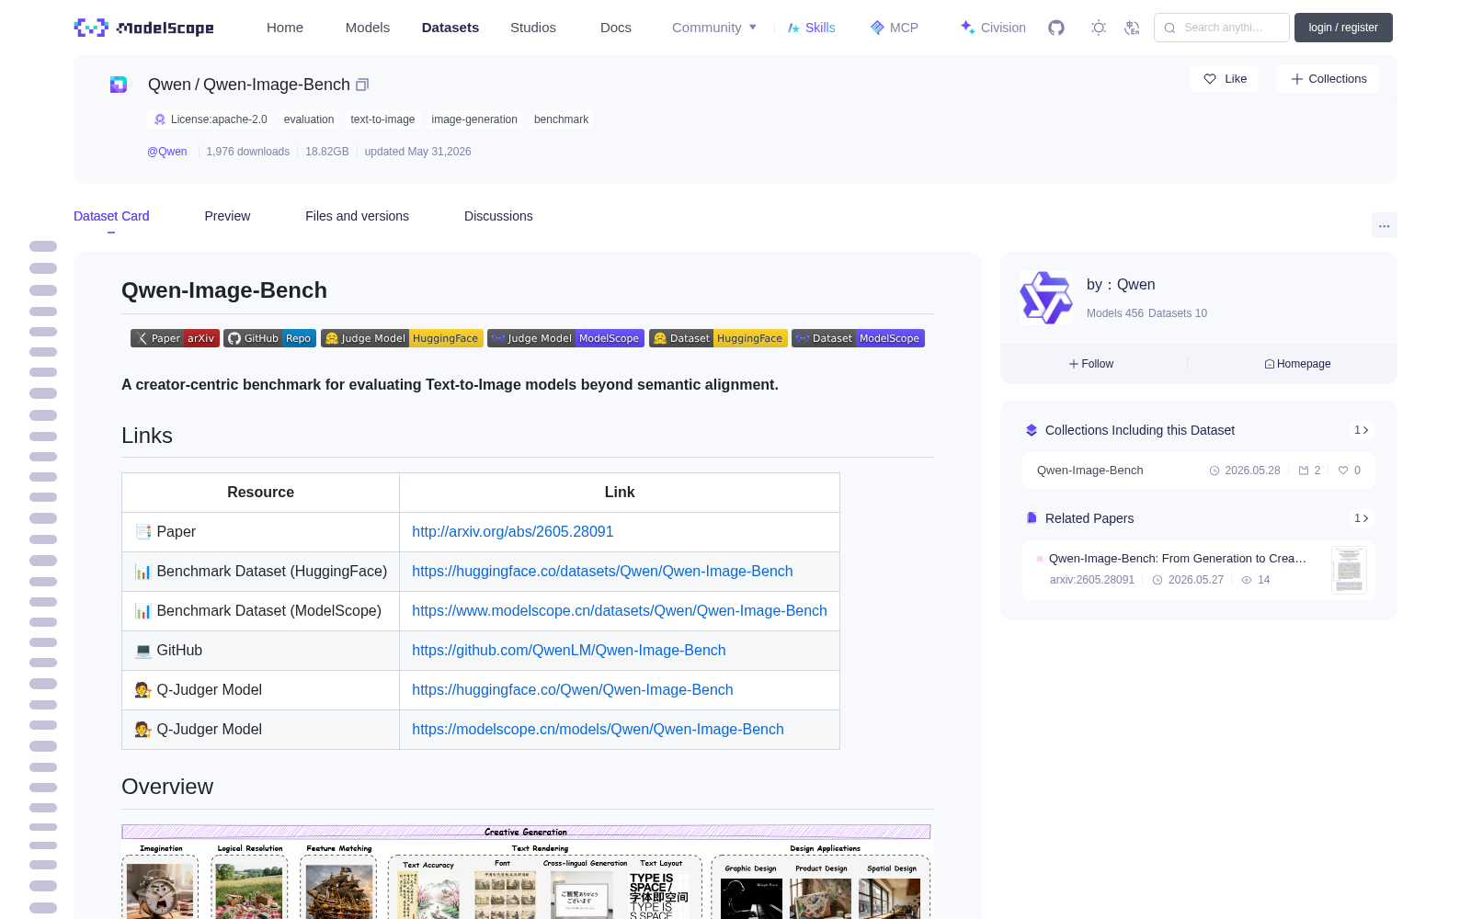Follow the Qwen organization

click(1091, 364)
